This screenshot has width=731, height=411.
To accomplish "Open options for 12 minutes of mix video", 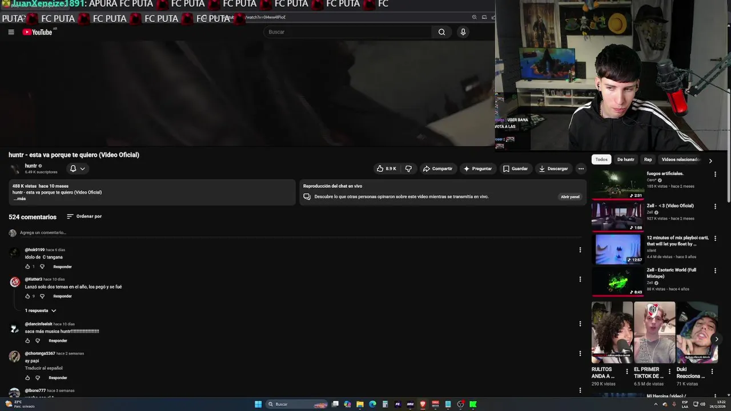I will (x=715, y=238).
